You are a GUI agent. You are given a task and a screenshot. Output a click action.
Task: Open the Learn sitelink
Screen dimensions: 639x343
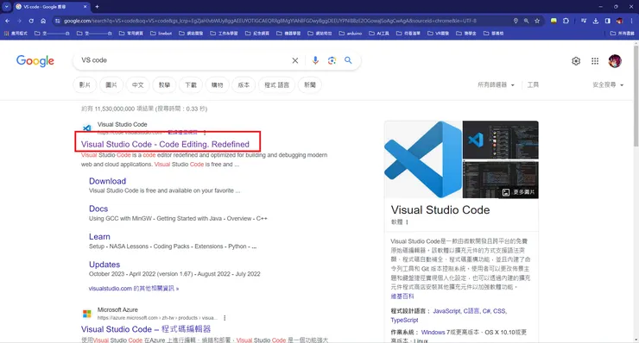click(99, 236)
